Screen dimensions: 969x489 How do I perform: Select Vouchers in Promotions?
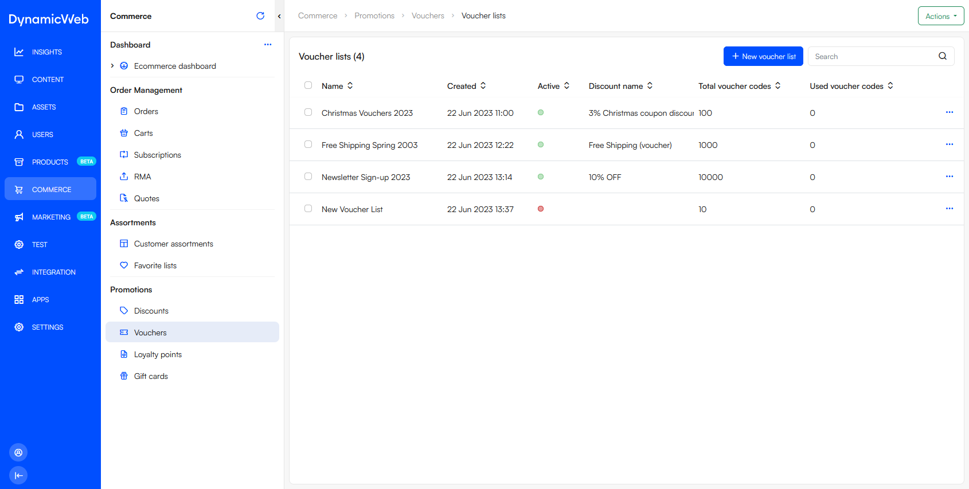point(192,332)
